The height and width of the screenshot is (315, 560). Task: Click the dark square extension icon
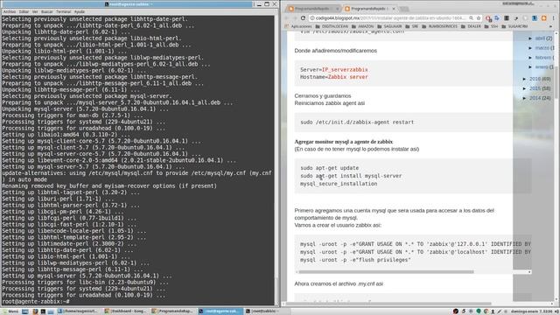[x=507, y=17]
